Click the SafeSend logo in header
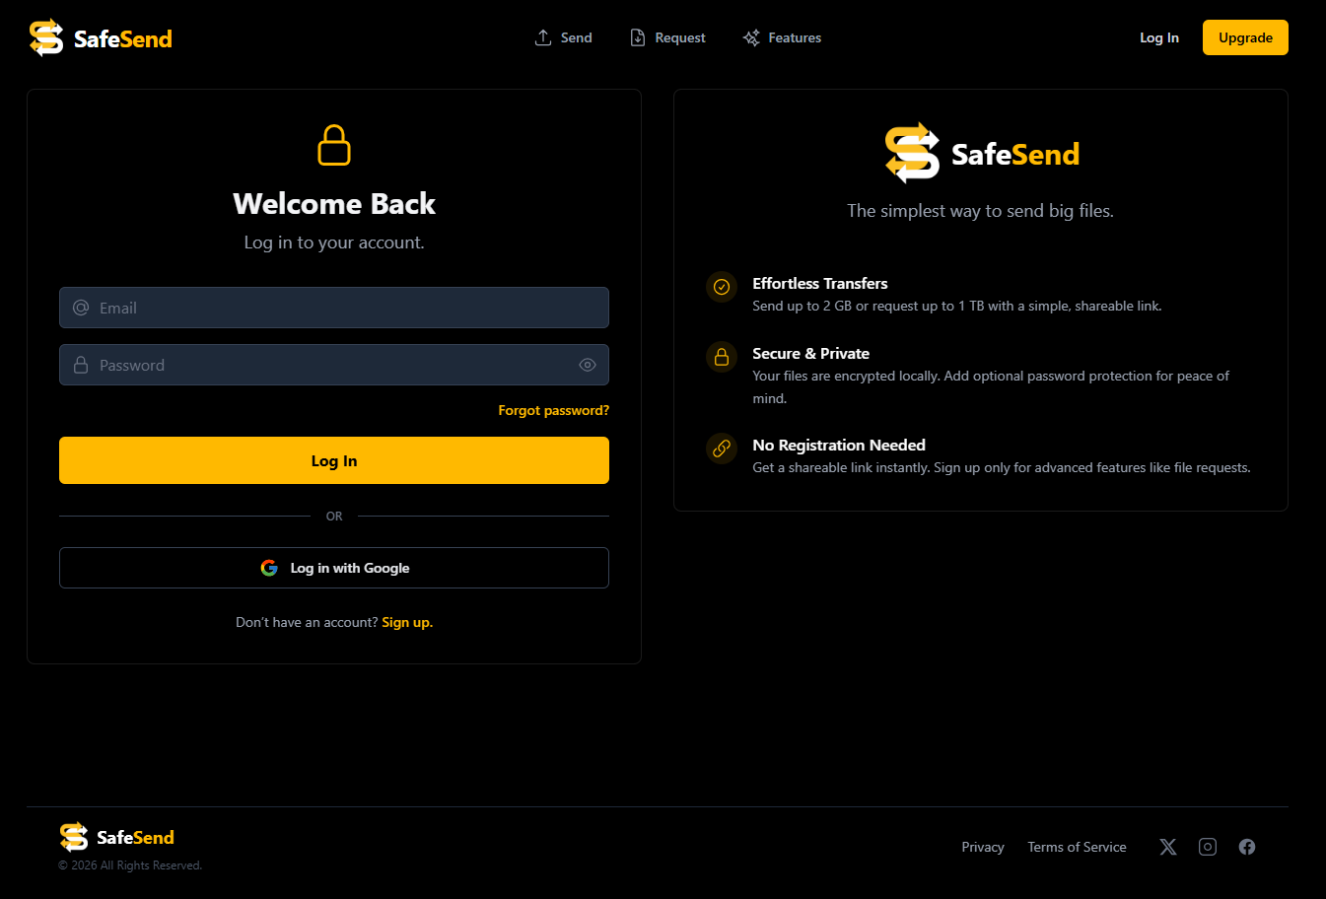This screenshot has height=899, width=1326. coord(101,38)
